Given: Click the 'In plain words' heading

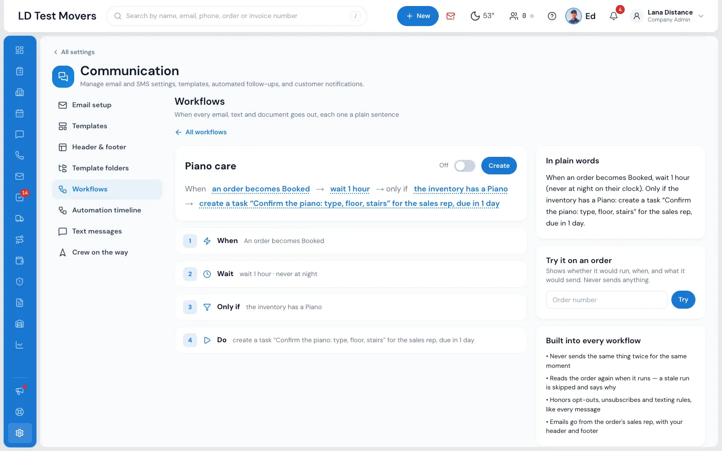Looking at the screenshot, I should (573, 161).
